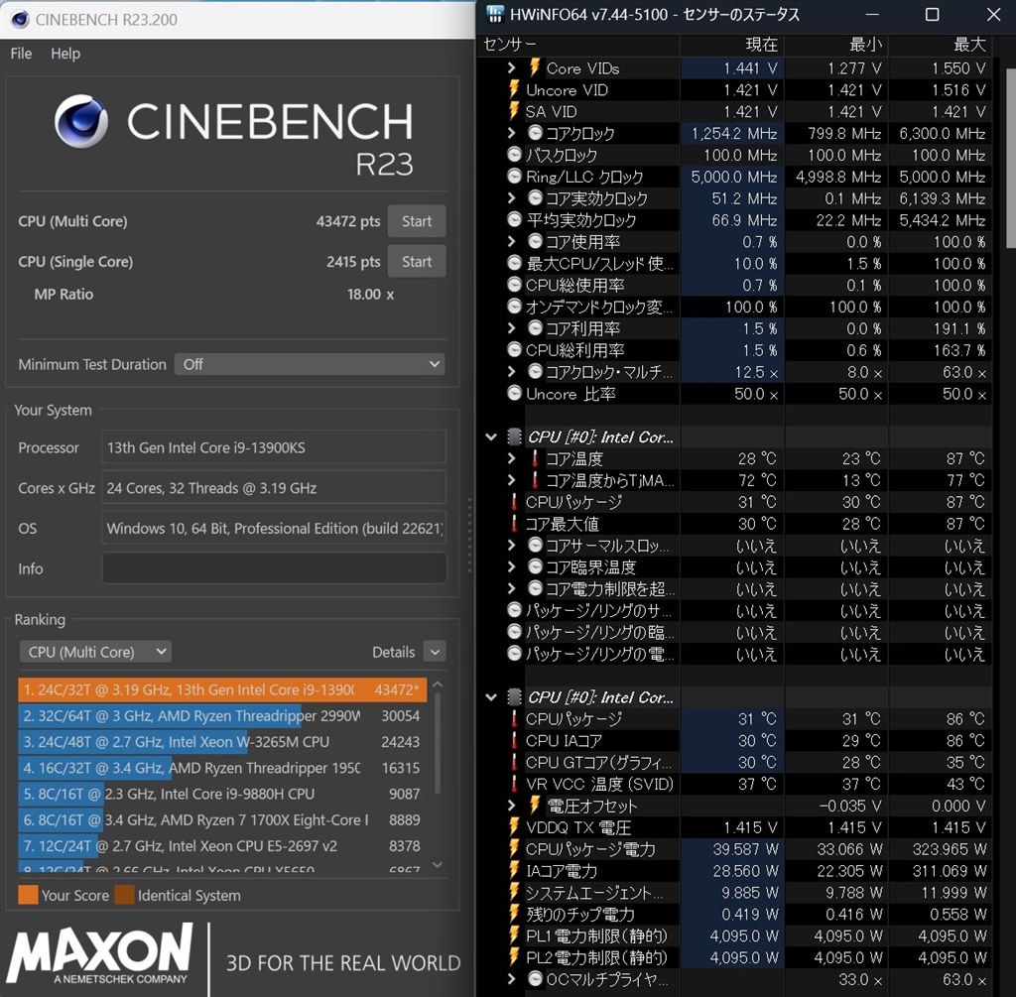Click the Info input field
Screen dimensions: 1016x997
(274, 568)
